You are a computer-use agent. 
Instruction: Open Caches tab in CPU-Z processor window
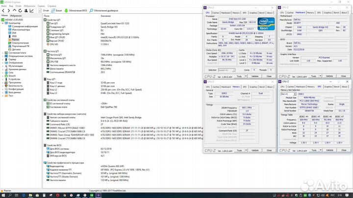(x=215, y=13)
